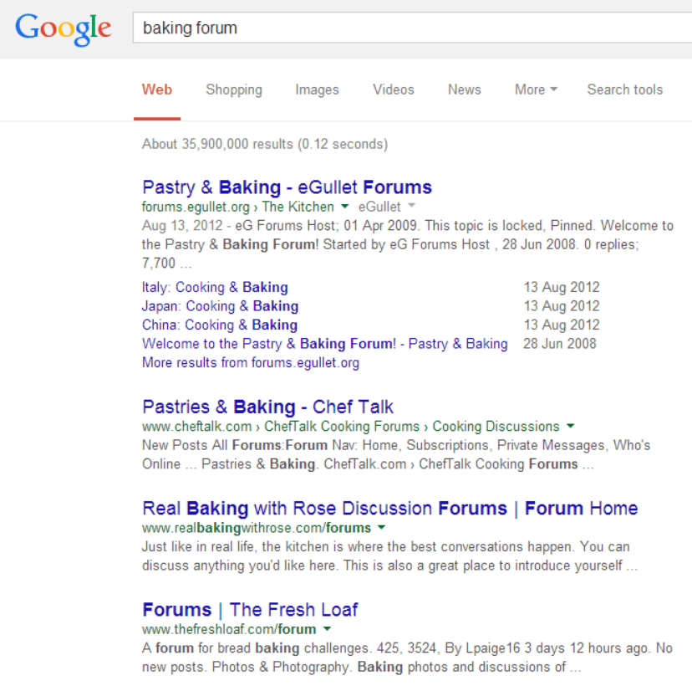Click '13 Aug 2012' date beside China row
The width and height of the screenshot is (692, 686).
(x=562, y=325)
